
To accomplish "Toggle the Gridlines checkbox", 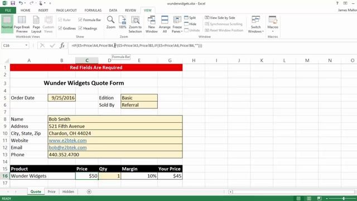I will [60, 28].
